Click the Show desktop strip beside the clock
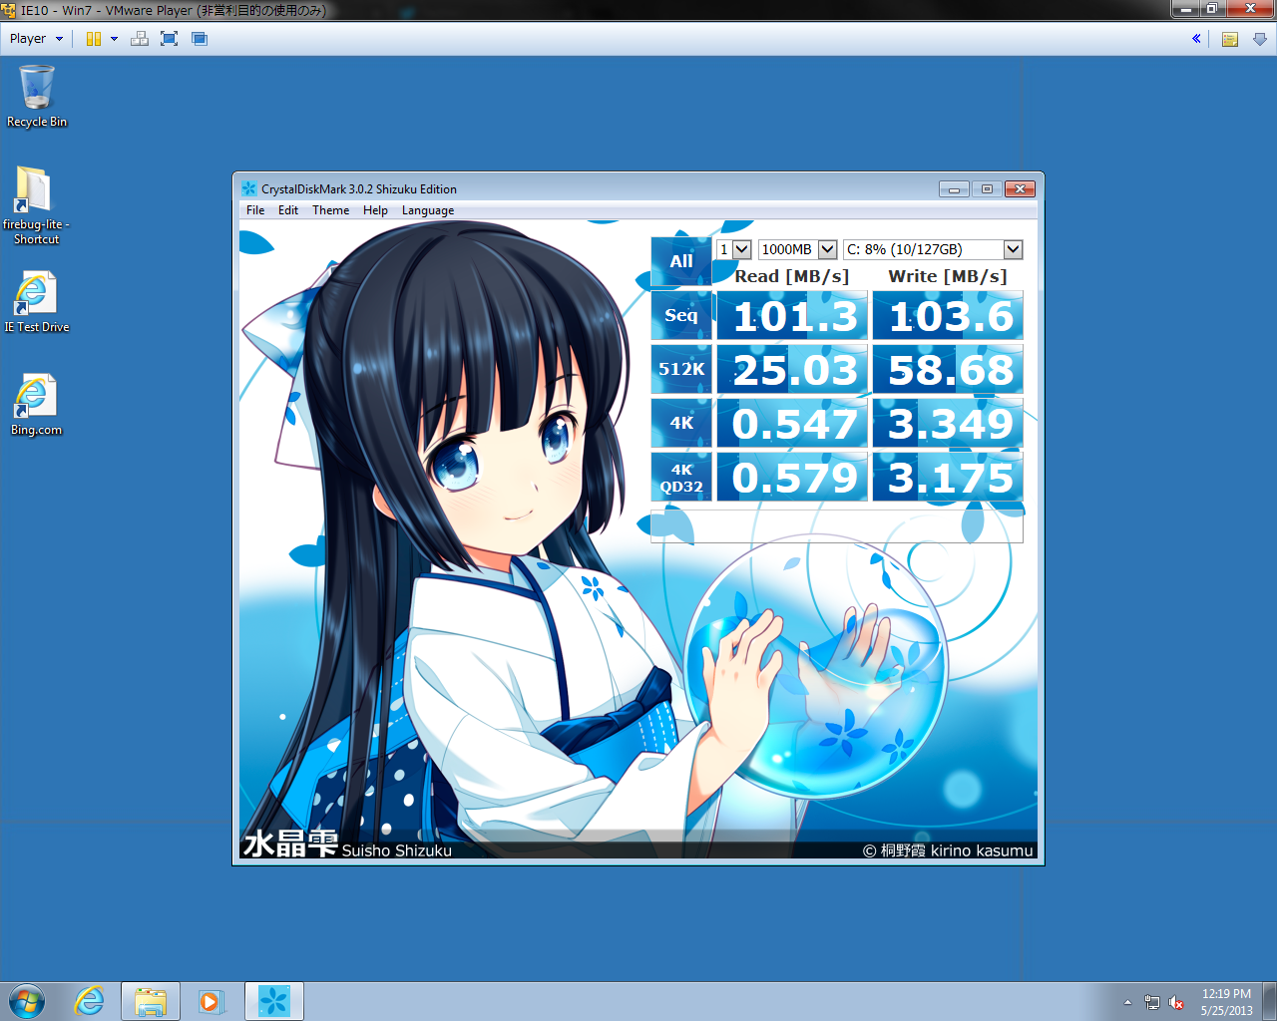1277x1021 pixels. (1270, 1001)
